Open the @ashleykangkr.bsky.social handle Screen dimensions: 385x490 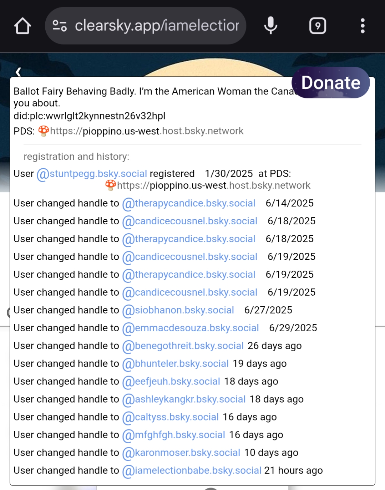tap(184, 399)
